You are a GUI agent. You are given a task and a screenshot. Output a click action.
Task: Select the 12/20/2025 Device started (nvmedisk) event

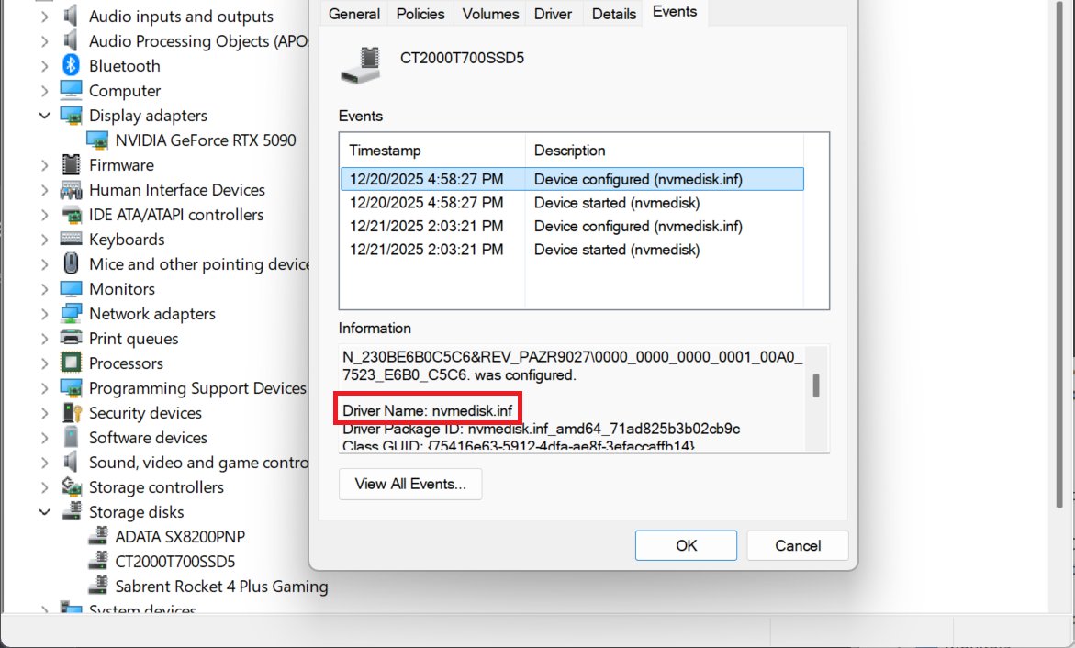tap(572, 203)
